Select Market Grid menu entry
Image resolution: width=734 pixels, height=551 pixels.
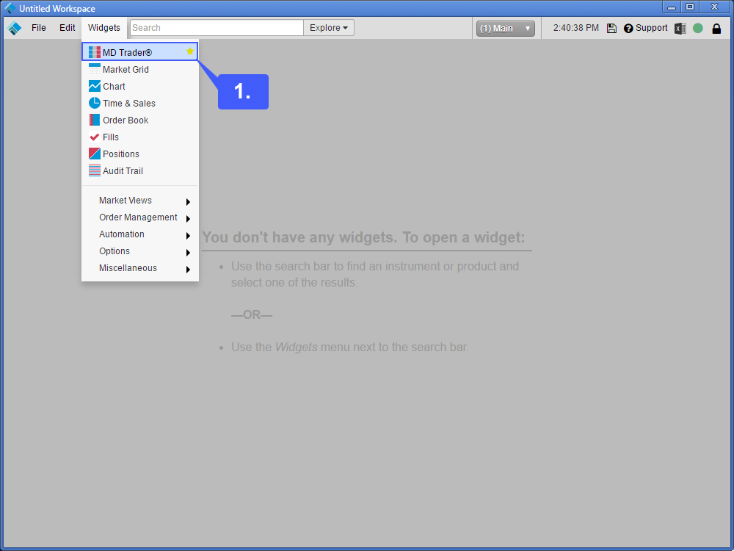tap(140, 69)
